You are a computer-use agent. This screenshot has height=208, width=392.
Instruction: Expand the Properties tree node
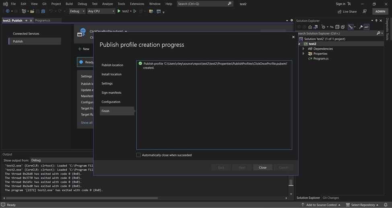pyautogui.click(x=304, y=54)
